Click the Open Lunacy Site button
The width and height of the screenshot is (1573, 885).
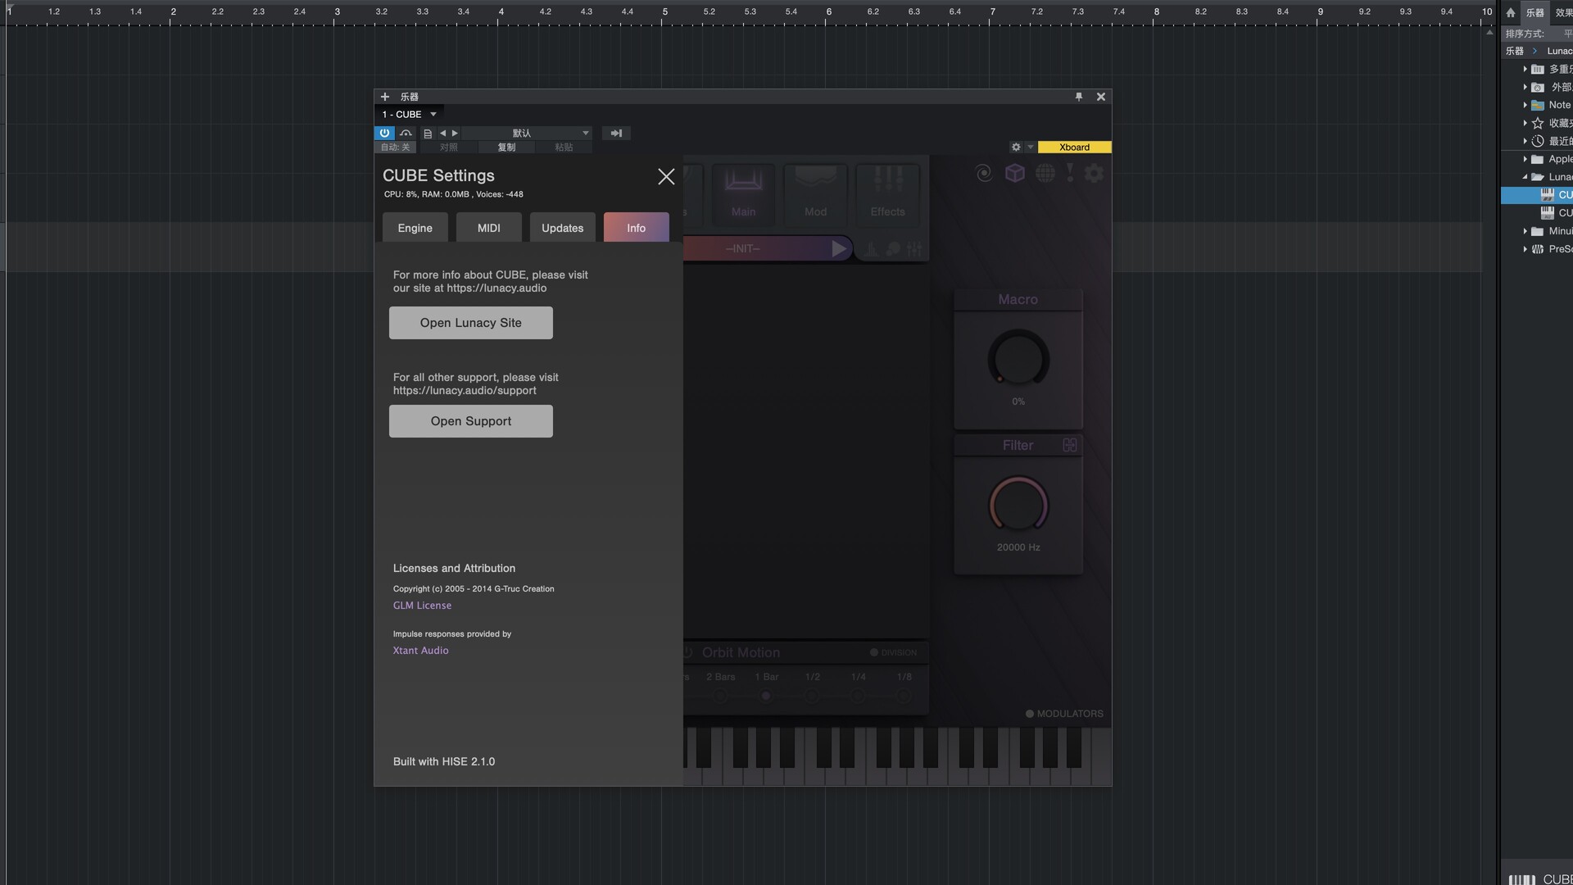(x=471, y=323)
